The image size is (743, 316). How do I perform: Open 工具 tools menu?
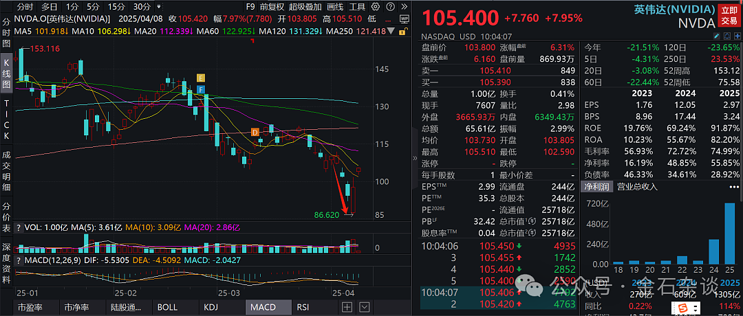[x=357, y=7]
